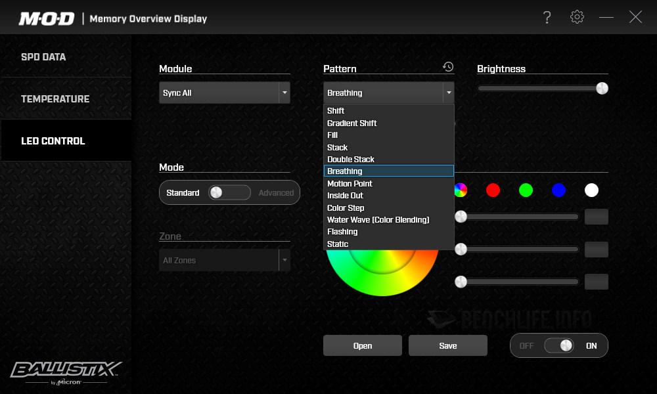Choose the white color preset
Screen dimensions: 657x394
tap(591, 190)
